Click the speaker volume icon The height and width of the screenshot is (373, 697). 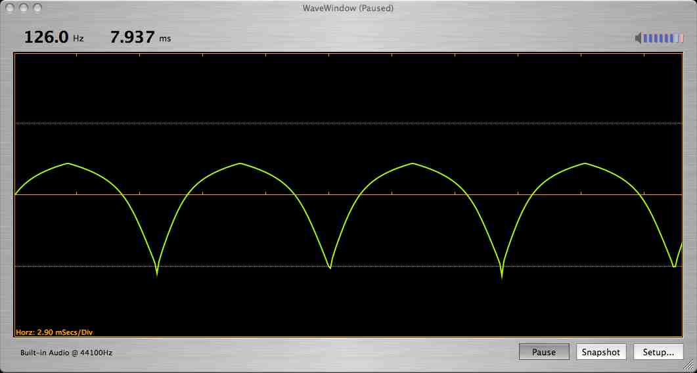pyautogui.click(x=639, y=38)
